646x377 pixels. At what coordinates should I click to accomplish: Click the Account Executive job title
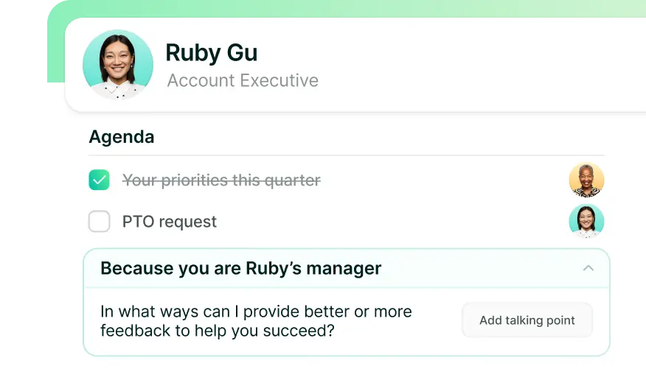click(x=243, y=80)
